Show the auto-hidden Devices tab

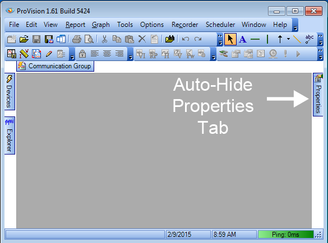click(x=10, y=91)
